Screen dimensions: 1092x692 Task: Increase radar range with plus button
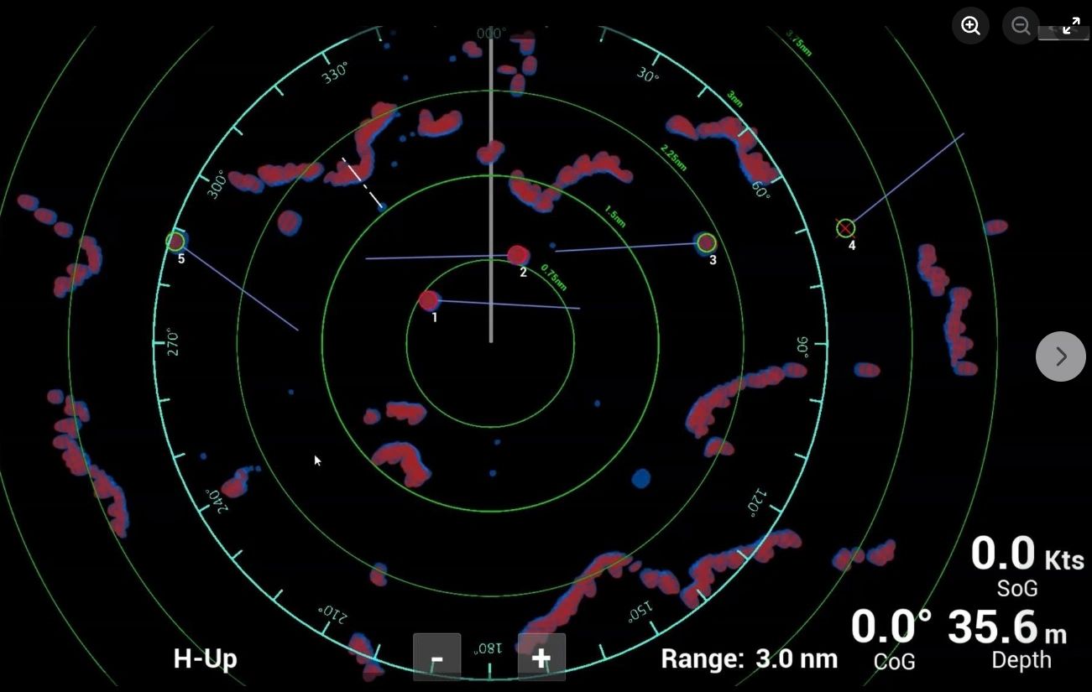(541, 658)
